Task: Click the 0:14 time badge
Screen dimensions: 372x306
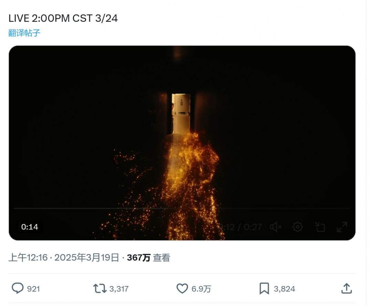Action: tap(30, 227)
